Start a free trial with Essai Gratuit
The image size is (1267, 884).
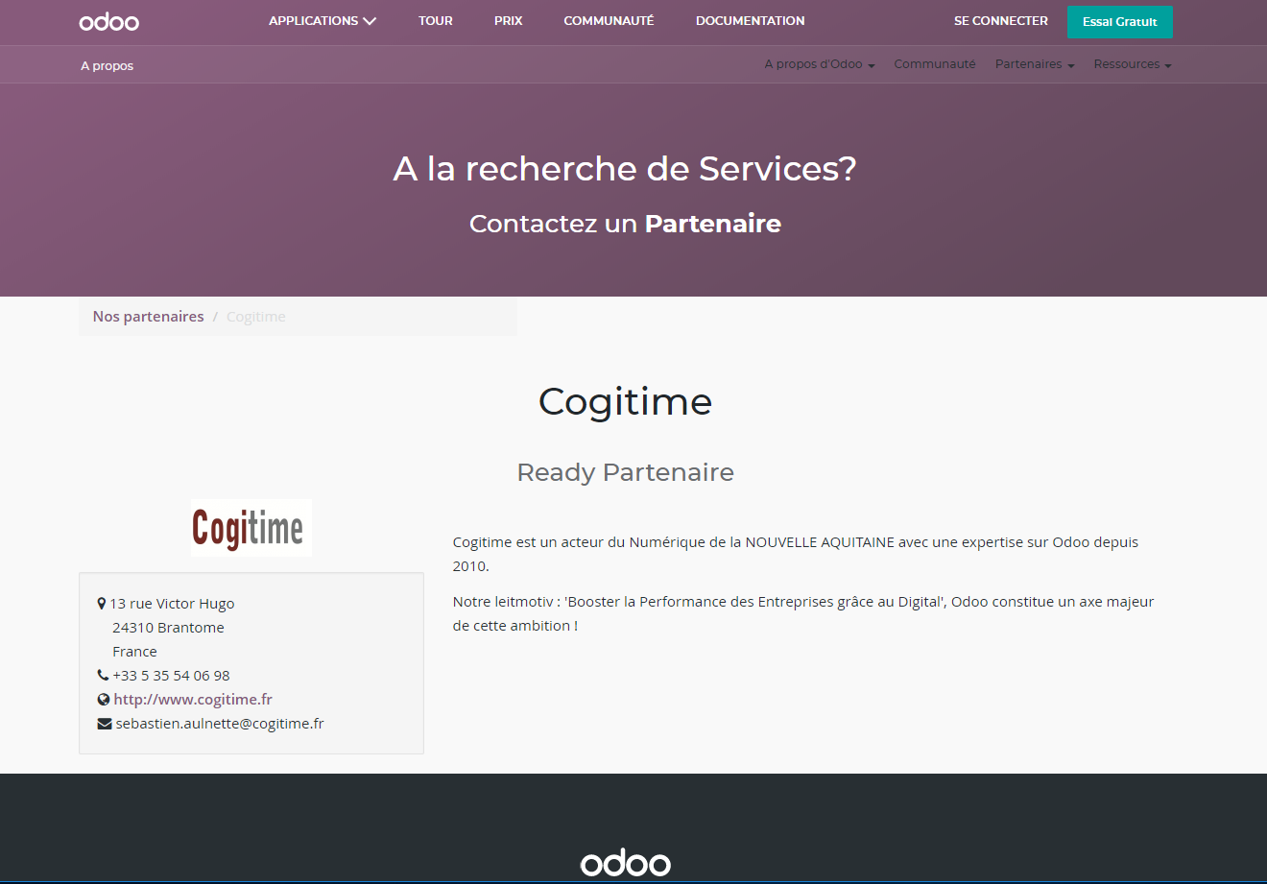pos(1120,22)
